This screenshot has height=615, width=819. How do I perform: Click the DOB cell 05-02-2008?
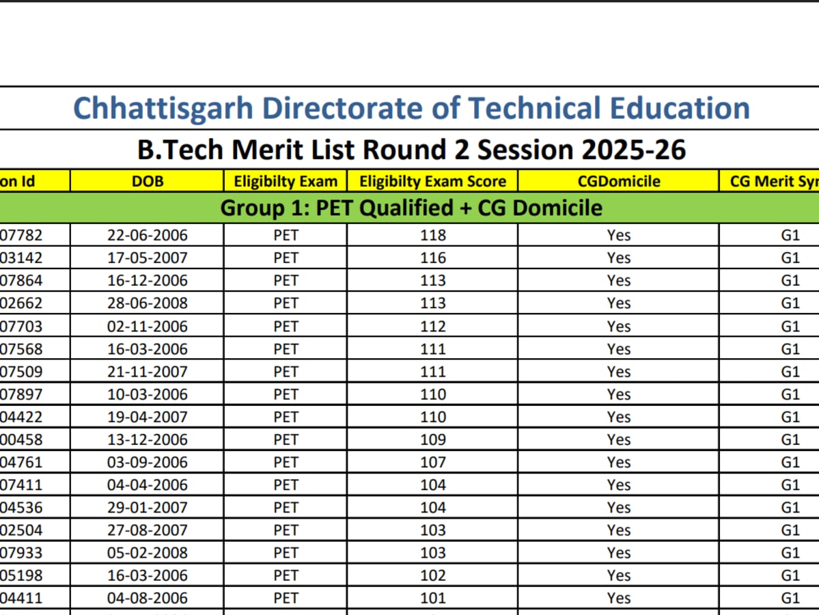[148, 553]
